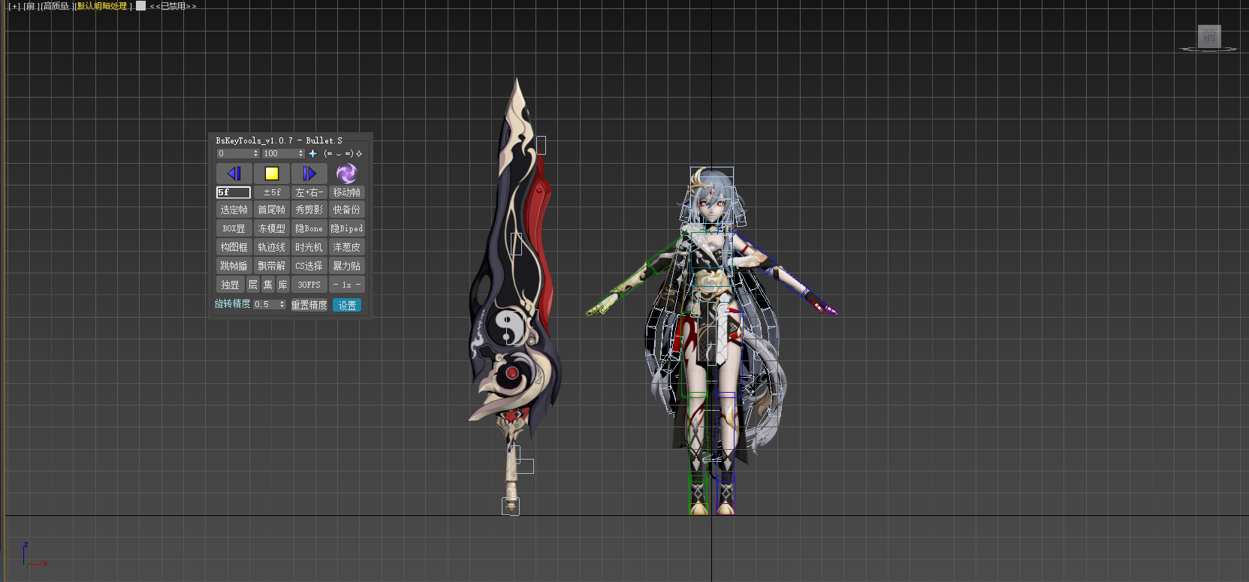Image resolution: width=1249 pixels, height=582 pixels.
Task: Toggle 隐Biped to hide biped
Action: [347, 228]
